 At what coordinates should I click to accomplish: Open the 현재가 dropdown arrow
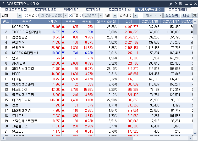pos(161,15)
